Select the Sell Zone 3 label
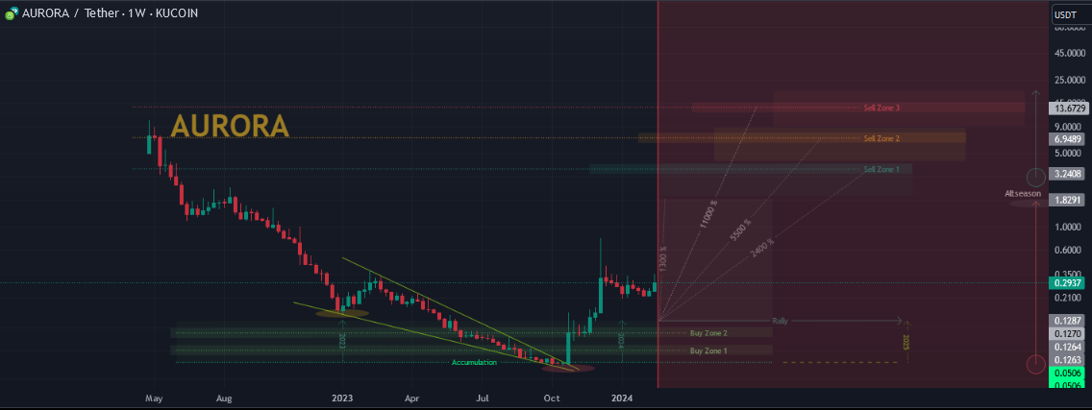The height and width of the screenshot is (410, 1092). pos(881,108)
